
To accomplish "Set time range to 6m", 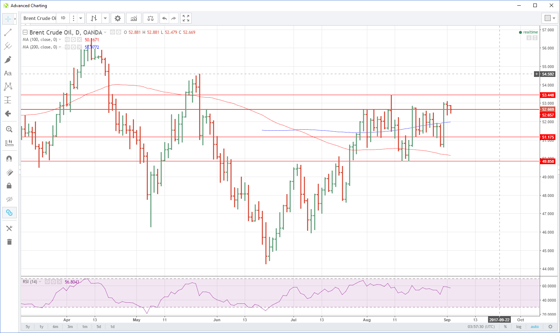I will pos(55,327).
